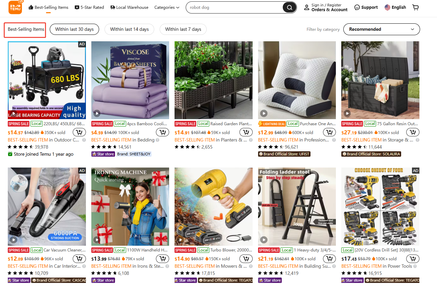
Task: Add the bamboo sheets to cart
Action: pos(163,132)
